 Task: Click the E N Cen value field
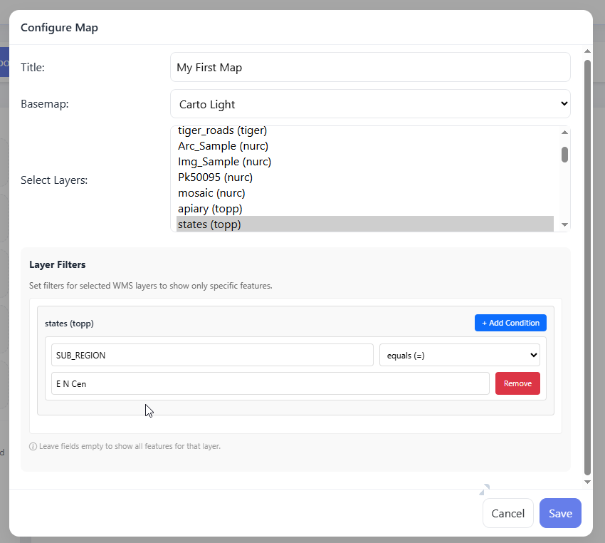[x=270, y=383]
